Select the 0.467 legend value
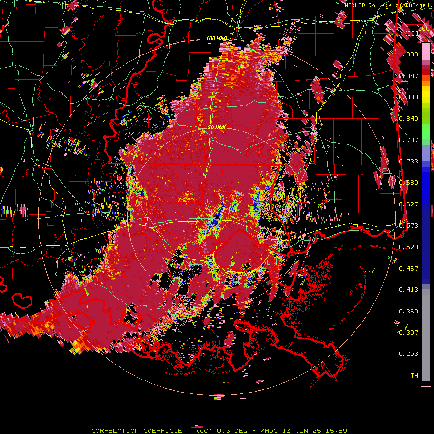Image resolution: width=434 pixels, height=434 pixels. click(408, 269)
